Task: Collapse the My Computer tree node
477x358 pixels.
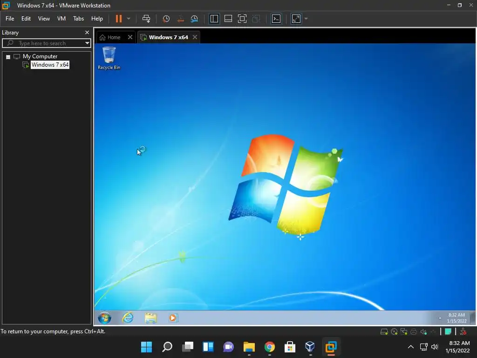Action: (x=8, y=56)
